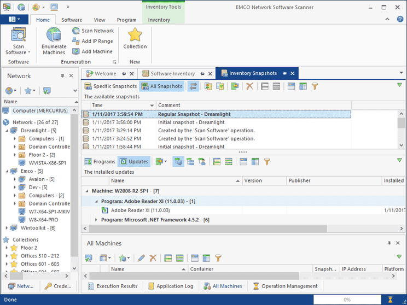Screen dimensions: 407x305
Task: Open the Application Log tab
Action: pyautogui.click(x=171, y=286)
